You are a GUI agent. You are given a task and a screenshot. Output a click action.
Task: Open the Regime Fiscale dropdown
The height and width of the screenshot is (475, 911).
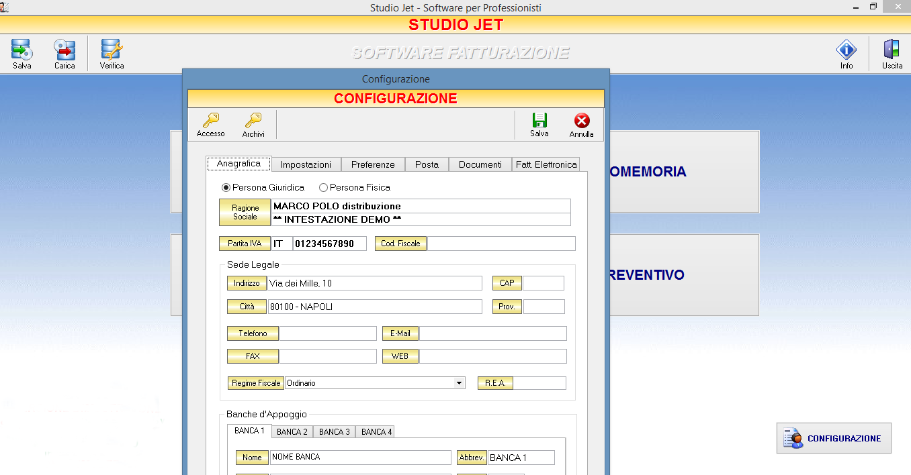[x=459, y=383]
